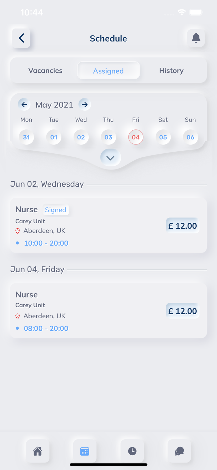Select Saturday 05 on the calendar

pos(163,137)
